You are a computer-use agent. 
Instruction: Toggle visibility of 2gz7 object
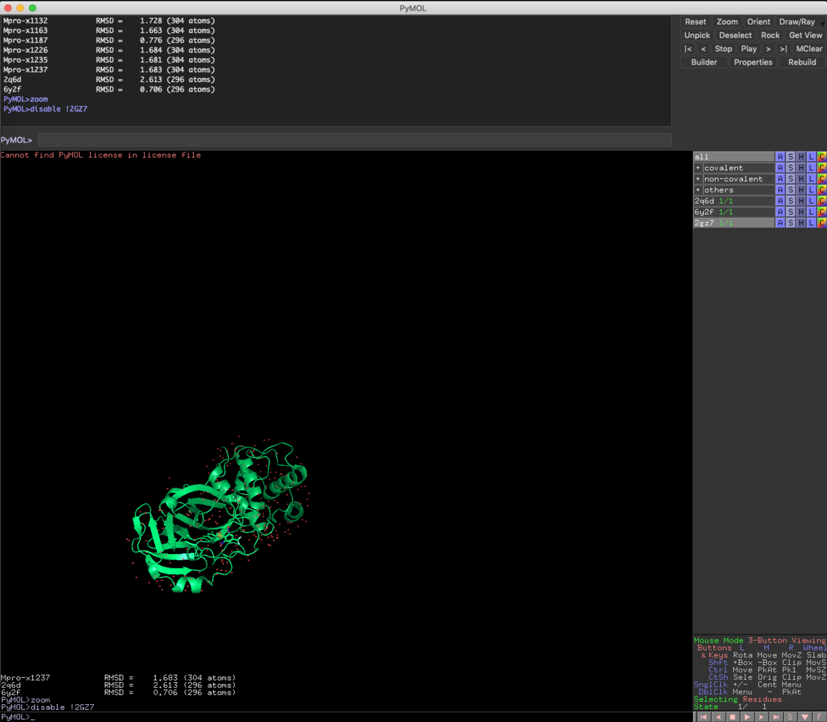tap(733, 223)
